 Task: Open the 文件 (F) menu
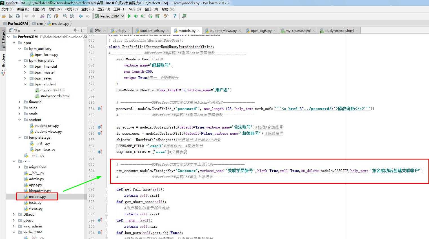[7, 9]
